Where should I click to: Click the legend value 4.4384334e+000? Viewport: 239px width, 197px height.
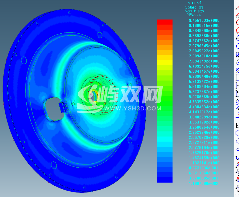(x=204, y=107)
